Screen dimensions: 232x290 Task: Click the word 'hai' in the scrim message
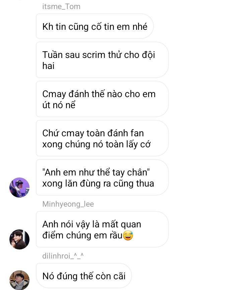(48, 66)
